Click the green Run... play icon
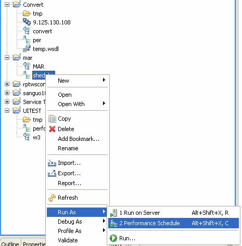The width and height of the screenshot is (242, 246). pos(113,238)
